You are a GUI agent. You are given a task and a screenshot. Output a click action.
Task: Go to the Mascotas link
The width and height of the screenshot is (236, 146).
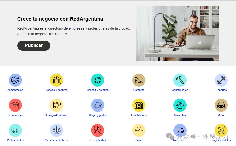pyautogui.click(x=180, y=115)
